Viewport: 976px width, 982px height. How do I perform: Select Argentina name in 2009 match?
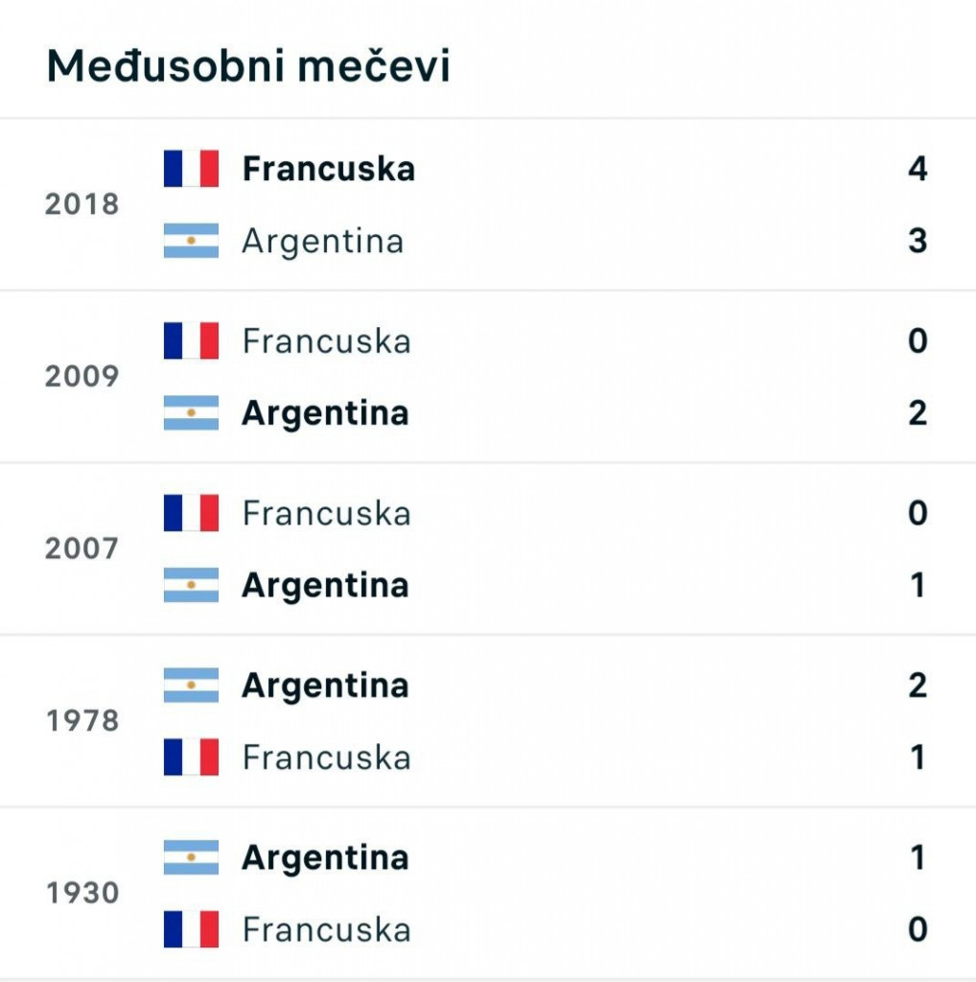[x=325, y=413]
